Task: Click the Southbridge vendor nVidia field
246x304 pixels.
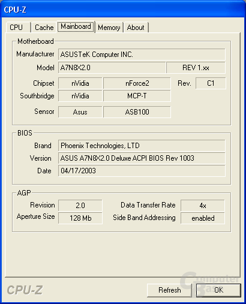Action: coord(80,96)
